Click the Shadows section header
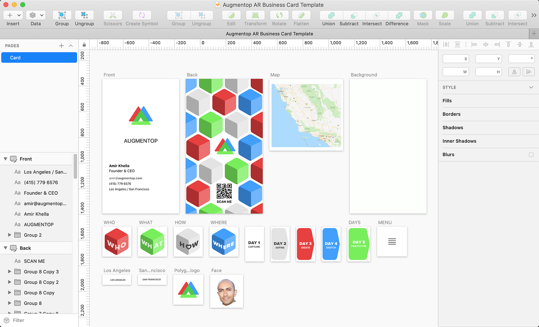The width and height of the screenshot is (539, 327). coord(489,128)
